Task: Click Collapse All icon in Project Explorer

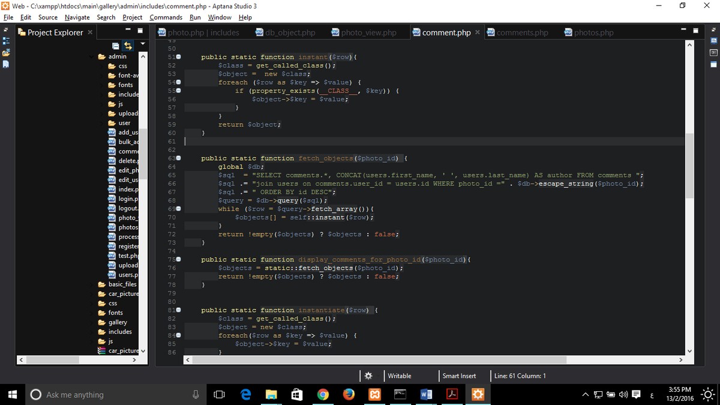Action: (x=116, y=46)
